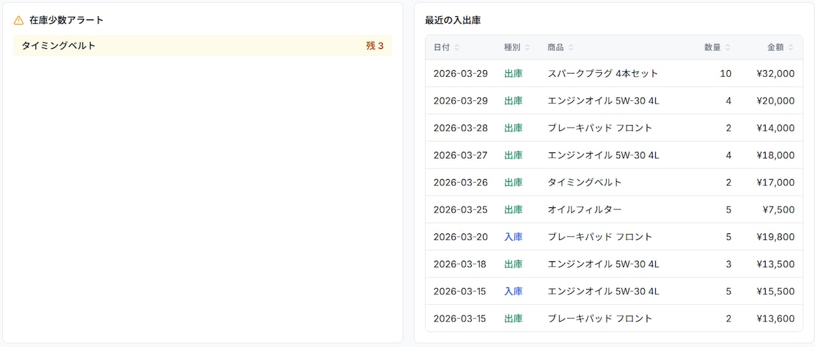Click quantity 10 in the スパークプラグ row
Screen dimensions: 815x347
(725, 74)
